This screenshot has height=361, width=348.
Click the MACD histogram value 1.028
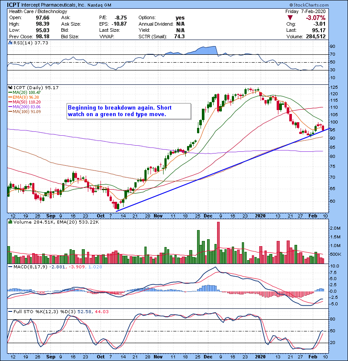point(95,267)
